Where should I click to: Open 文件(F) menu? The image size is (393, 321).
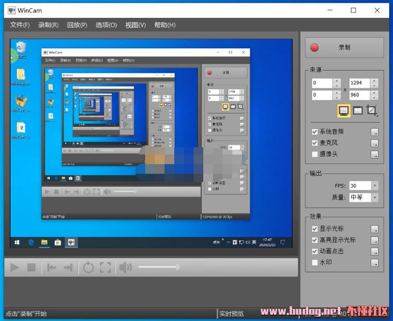(x=20, y=25)
